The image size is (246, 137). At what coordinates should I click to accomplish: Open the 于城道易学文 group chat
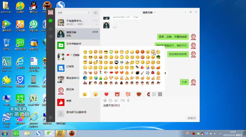coord(78,22)
